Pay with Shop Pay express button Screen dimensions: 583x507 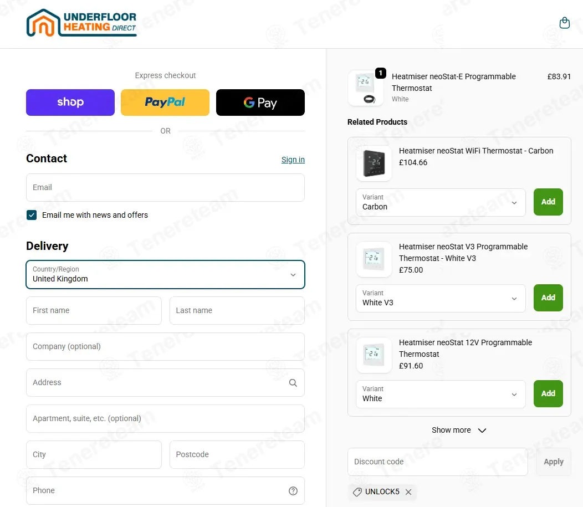(x=70, y=102)
